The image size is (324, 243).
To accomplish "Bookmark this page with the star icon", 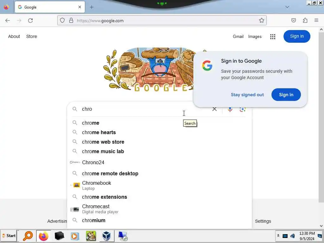I will (x=261, y=21).
